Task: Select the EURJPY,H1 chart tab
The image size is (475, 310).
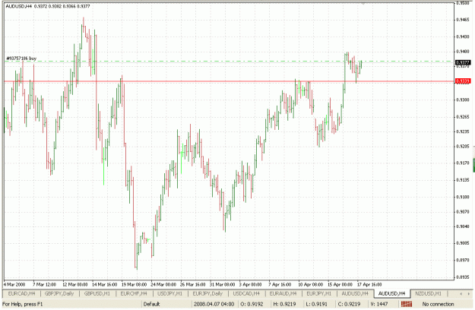Action: (x=318, y=293)
